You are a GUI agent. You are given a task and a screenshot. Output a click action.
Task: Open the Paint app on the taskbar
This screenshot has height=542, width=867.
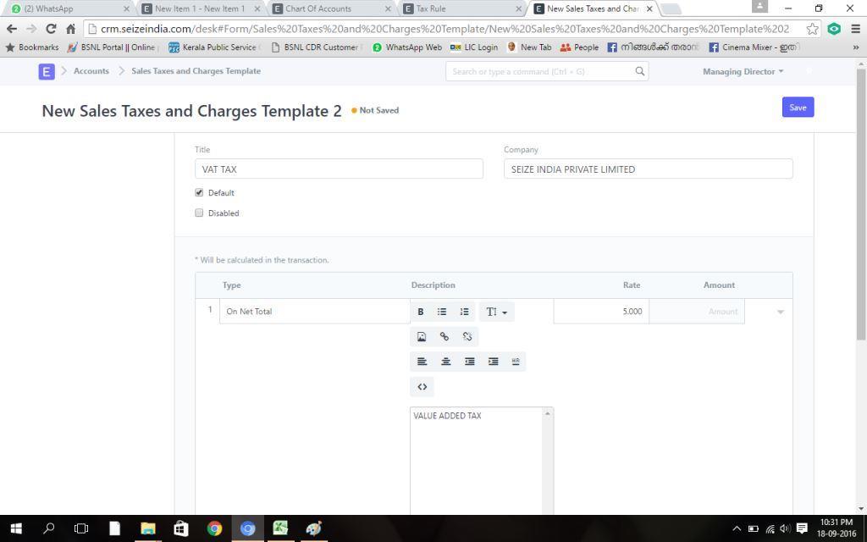tap(313, 528)
